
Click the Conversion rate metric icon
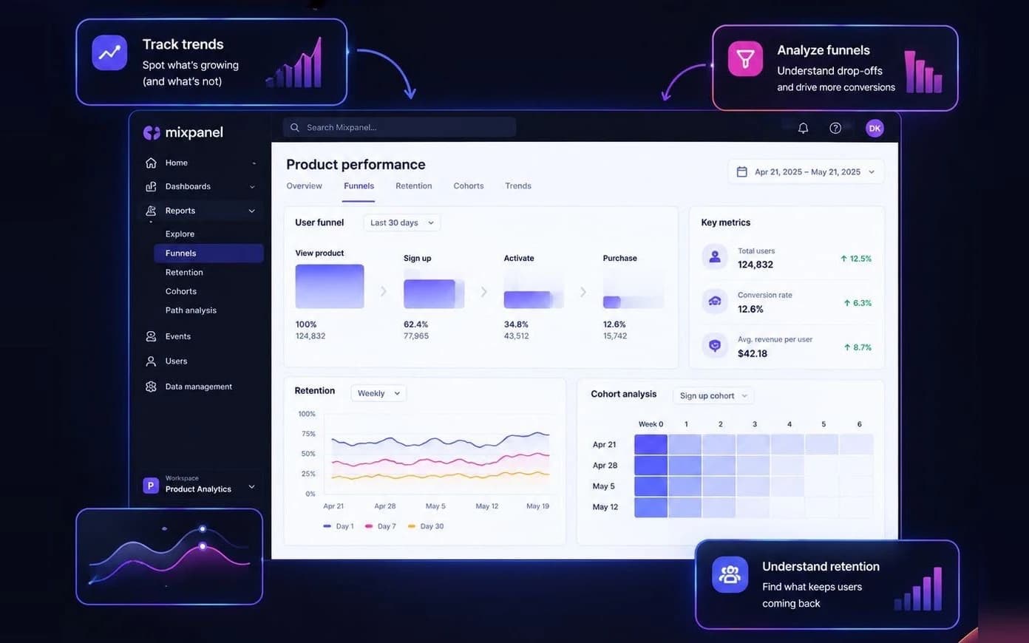[x=715, y=302]
